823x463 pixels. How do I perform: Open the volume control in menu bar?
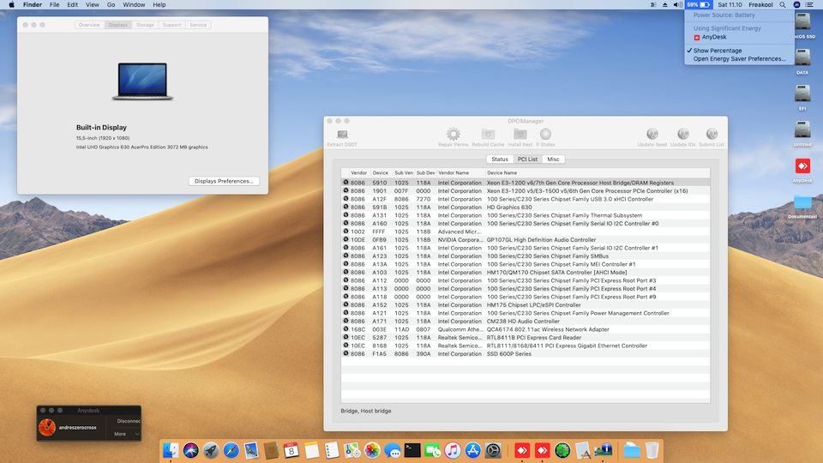click(678, 5)
